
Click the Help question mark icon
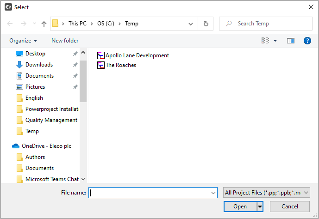[x=307, y=41]
